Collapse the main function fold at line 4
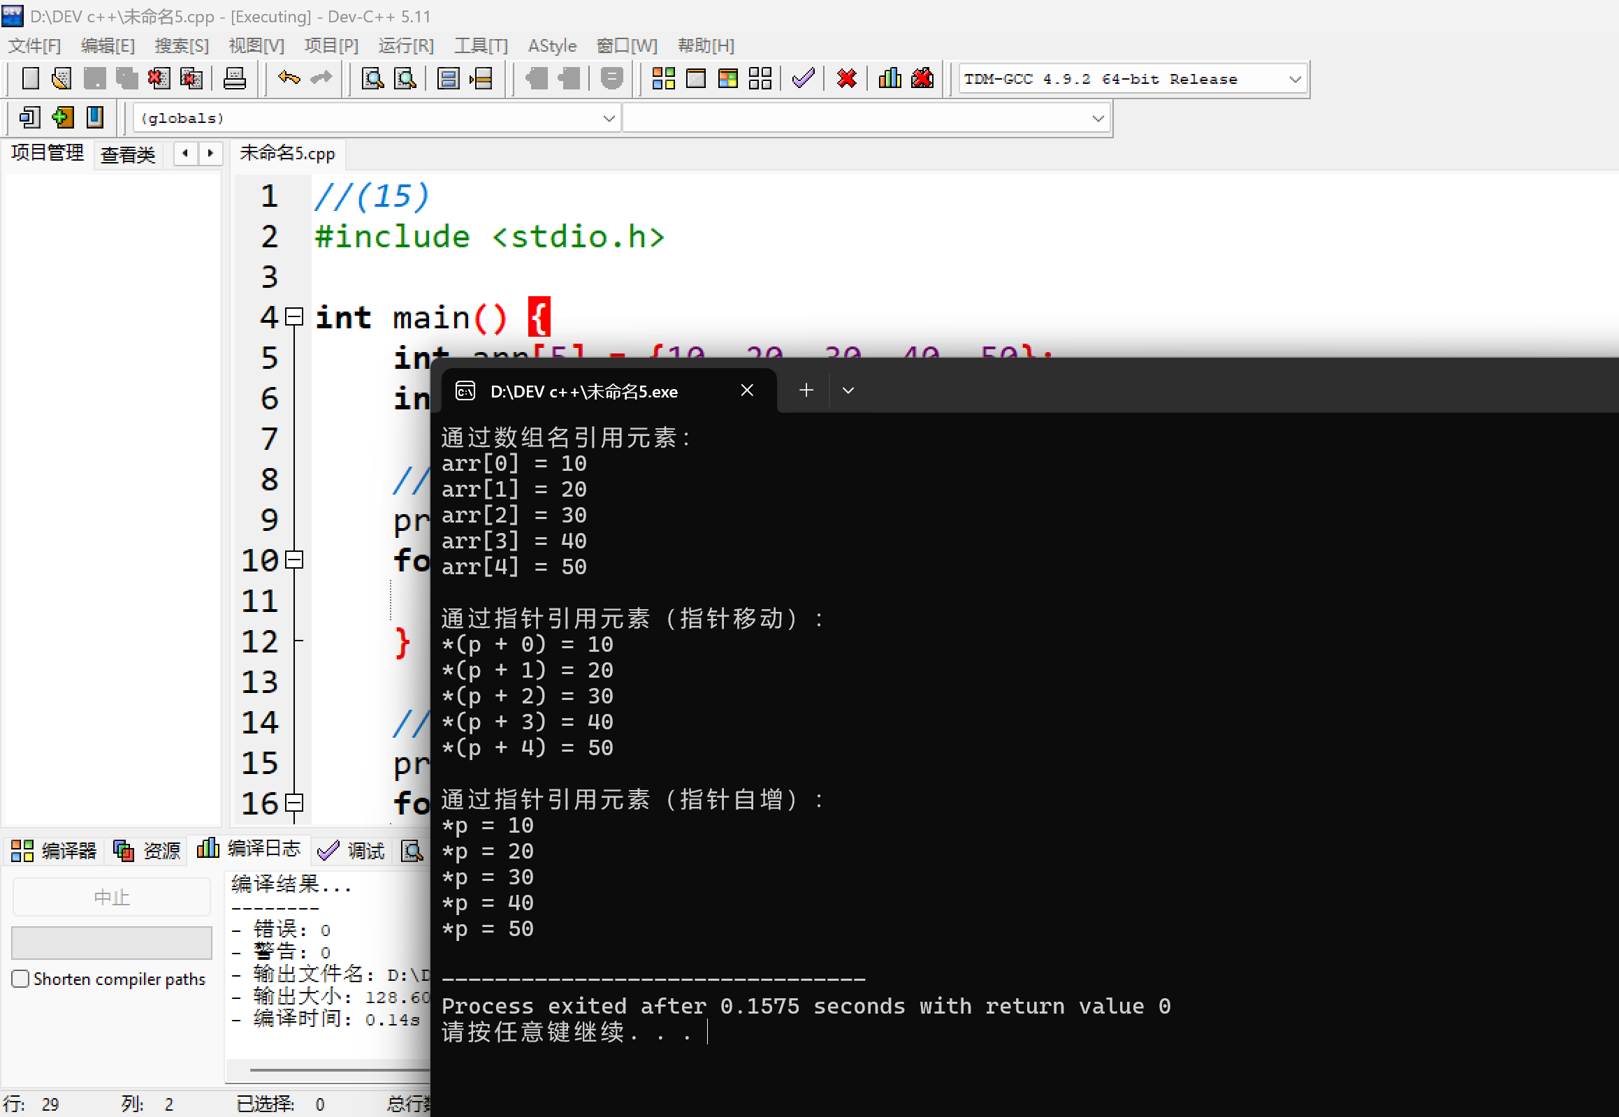Screen dimensions: 1619x1117 pyautogui.click(x=295, y=317)
